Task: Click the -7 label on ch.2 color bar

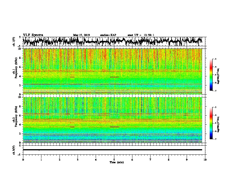Action: coord(215,139)
